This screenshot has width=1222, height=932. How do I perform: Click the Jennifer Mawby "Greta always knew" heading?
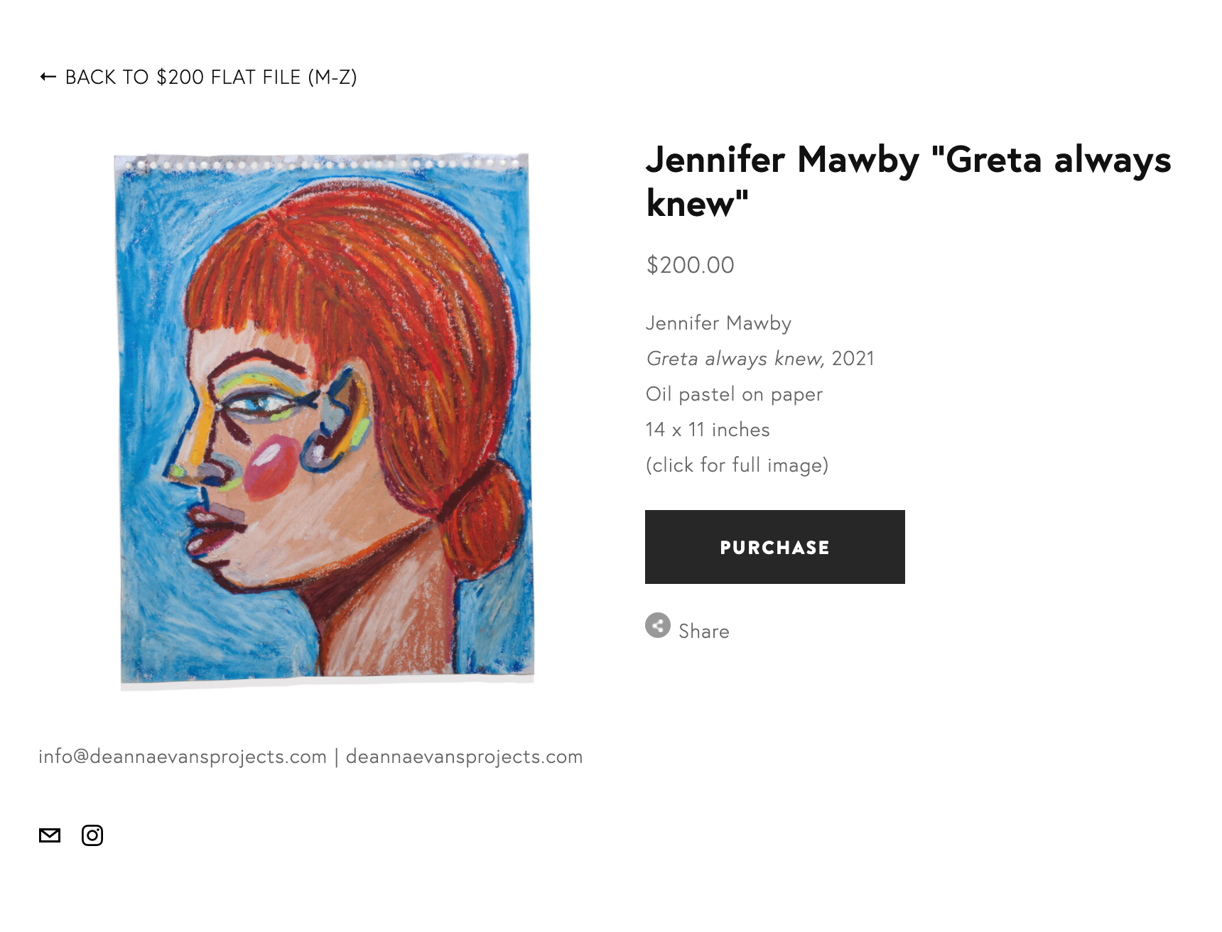(x=908, y=181)
